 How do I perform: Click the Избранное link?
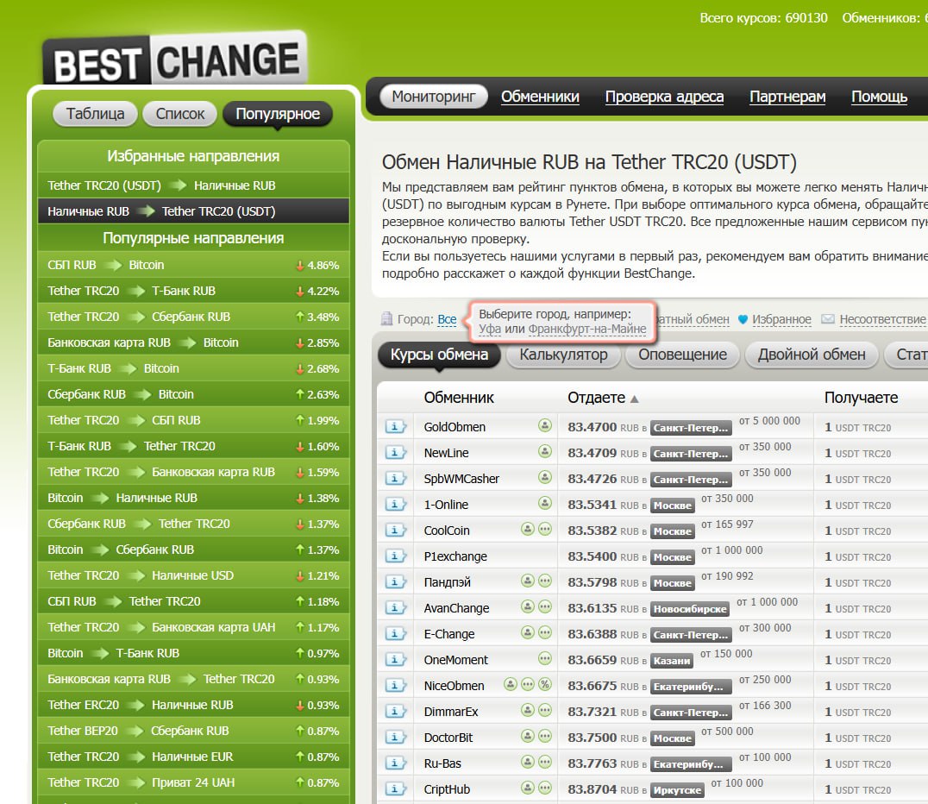click(781, 319)
